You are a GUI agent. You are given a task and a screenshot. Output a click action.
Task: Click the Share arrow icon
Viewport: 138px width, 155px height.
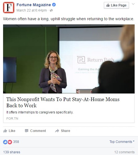click(x=57, y=131)
